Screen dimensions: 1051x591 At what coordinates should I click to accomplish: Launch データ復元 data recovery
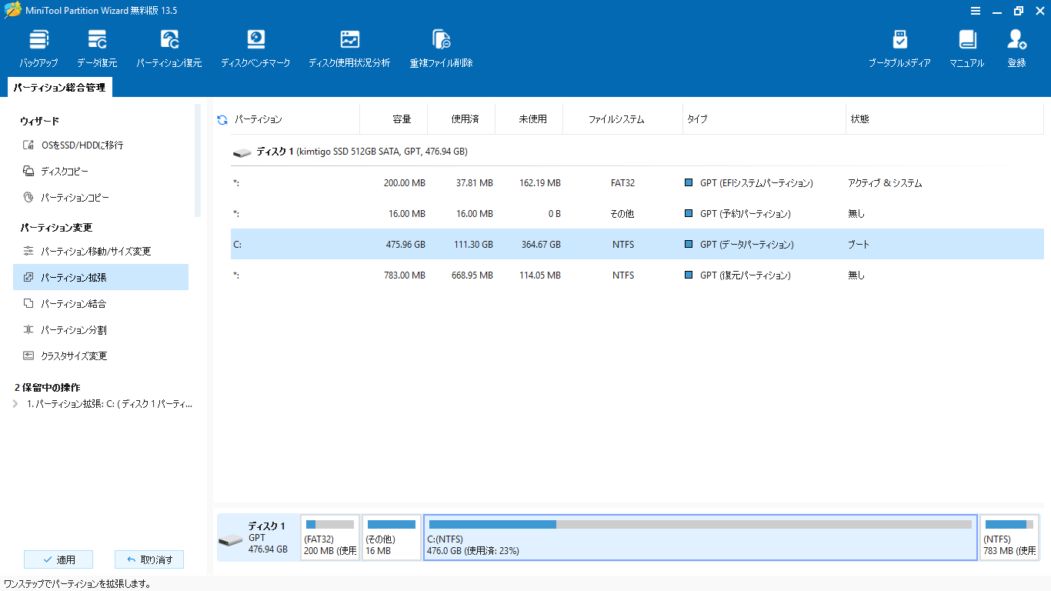tap(97, 48)
